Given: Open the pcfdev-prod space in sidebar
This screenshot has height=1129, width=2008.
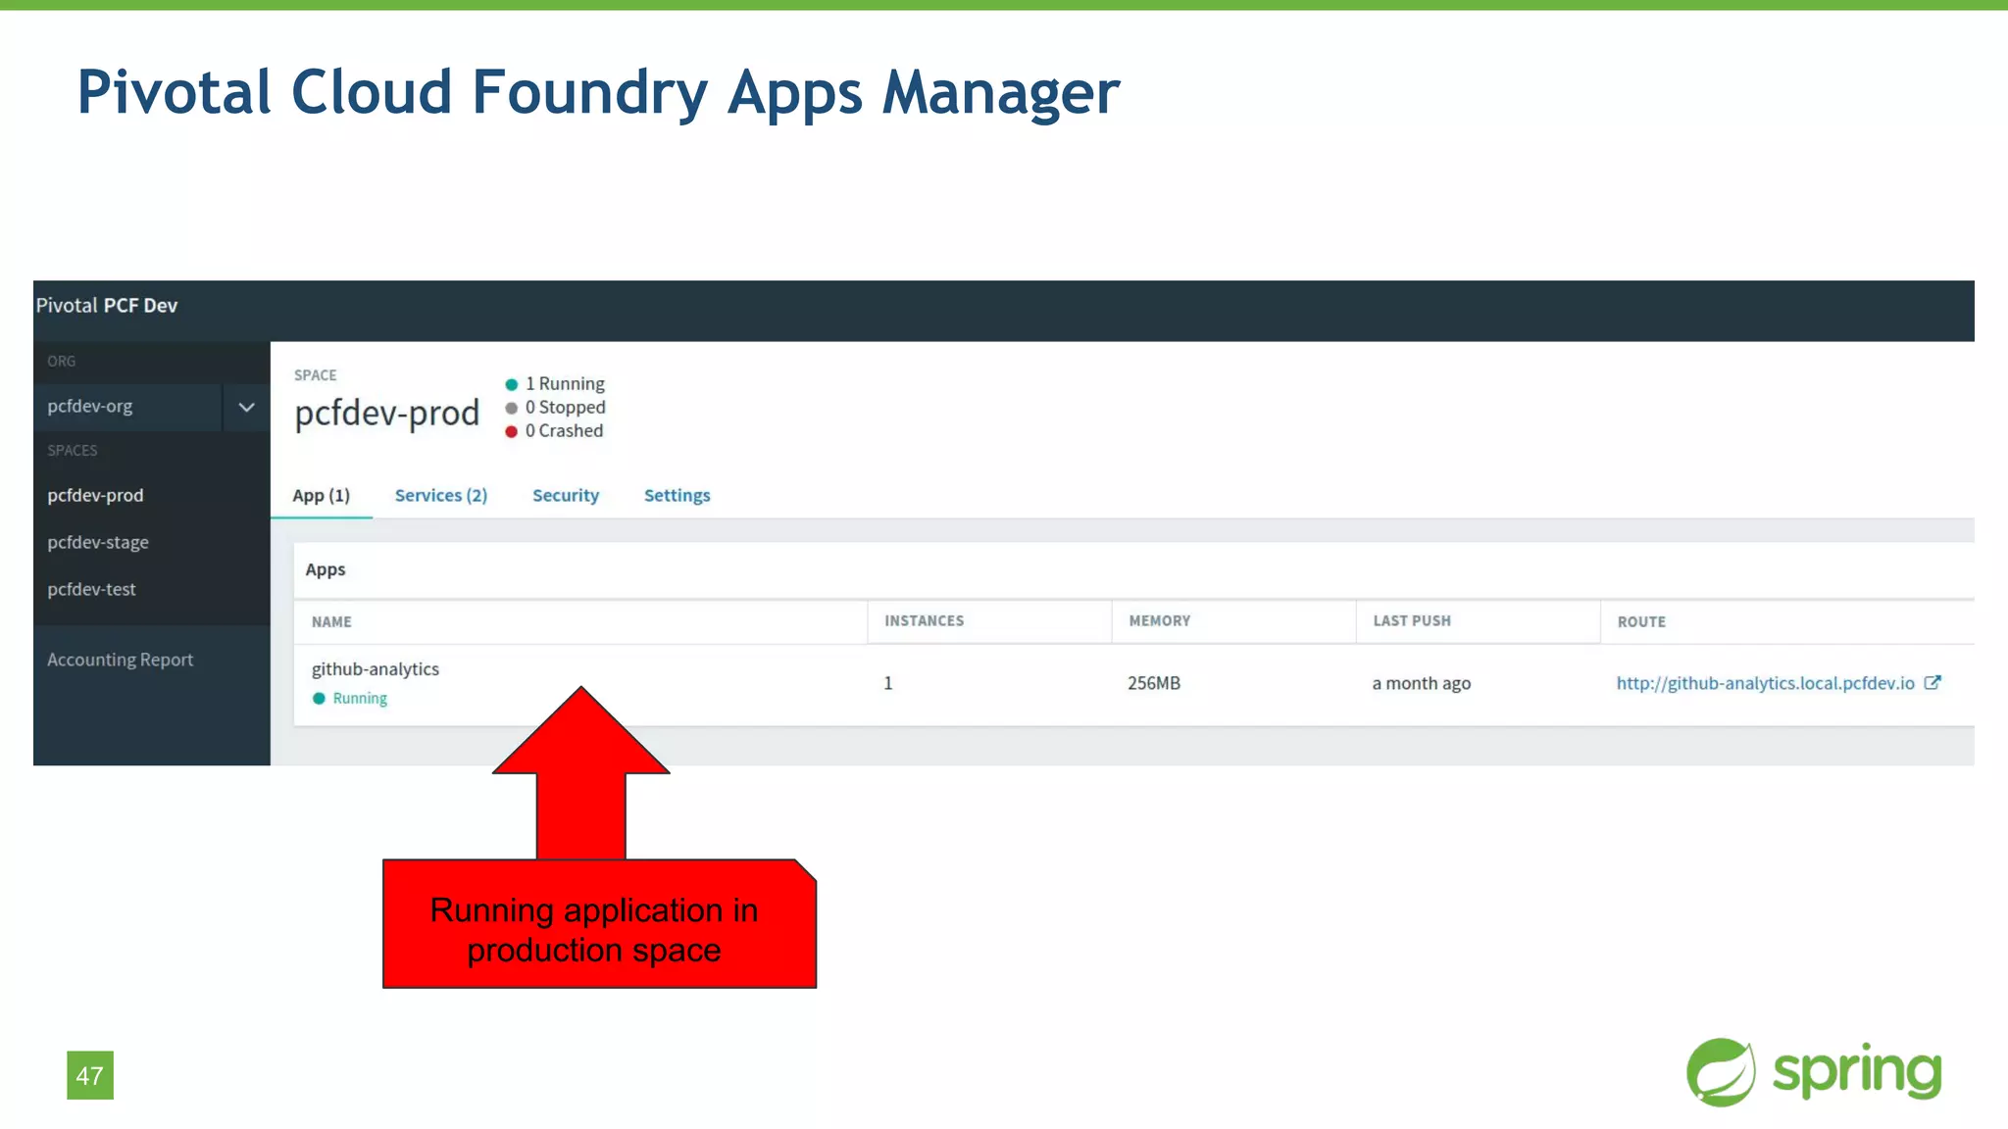Looking at the screenshot, I should 95,496.
